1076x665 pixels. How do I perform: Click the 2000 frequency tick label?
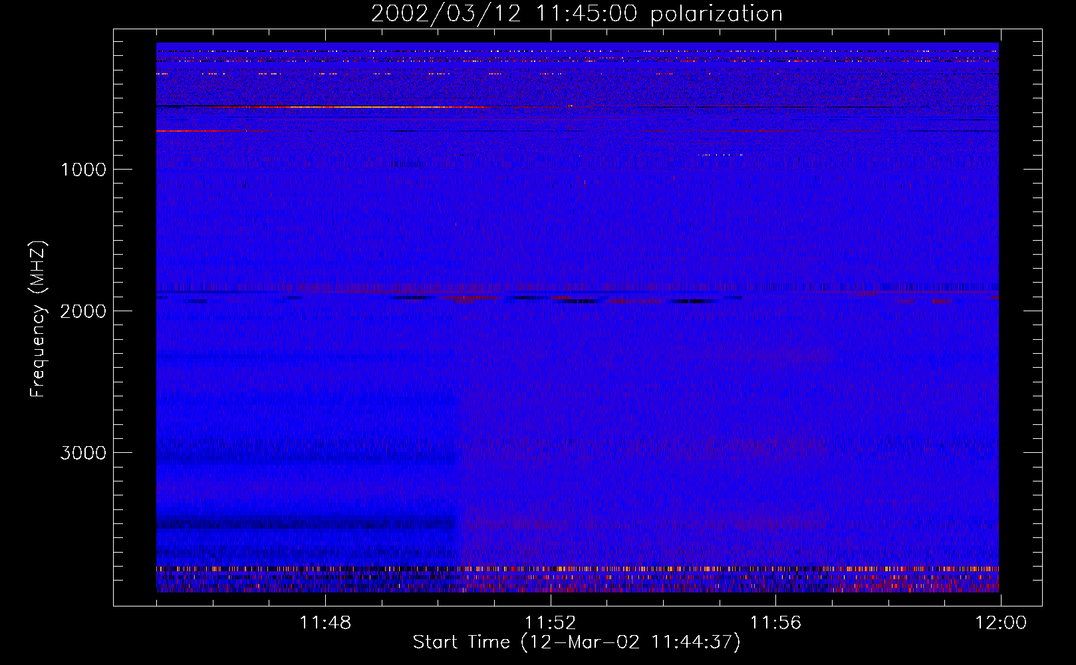(83, 311)
